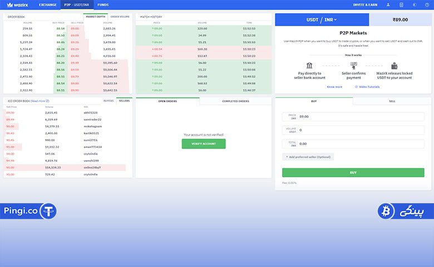Select red match history row with volume 168.30
434x267 pixels.
(204, 49)
